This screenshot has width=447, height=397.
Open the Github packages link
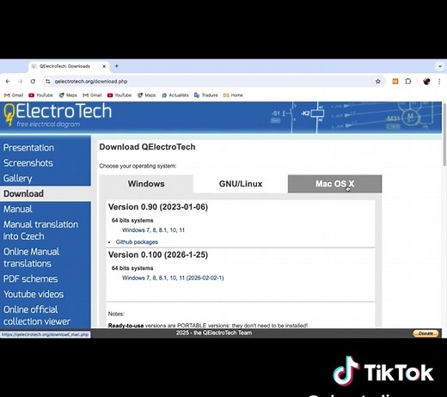coord(137,242)
